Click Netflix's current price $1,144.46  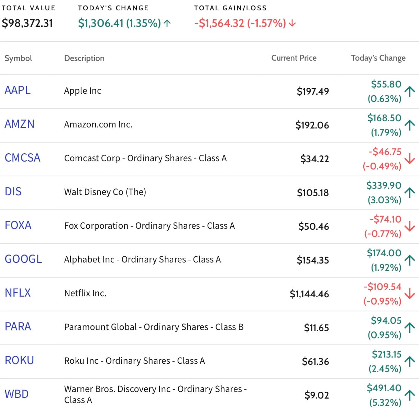click(x=309, y=294)
